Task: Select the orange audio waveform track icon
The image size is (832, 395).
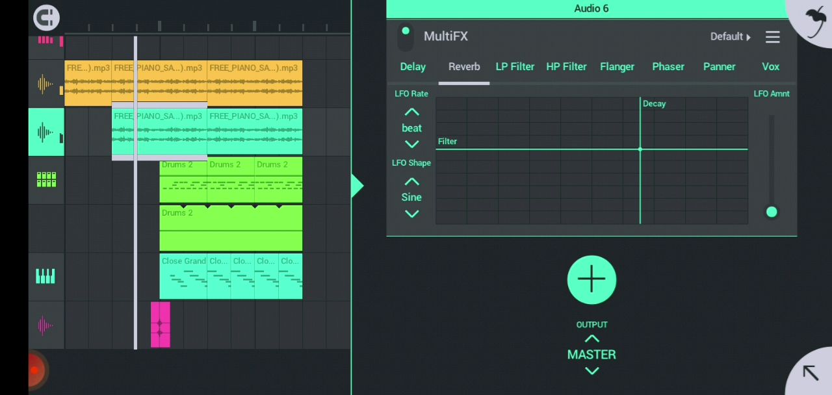Action: tap(45, 84)
